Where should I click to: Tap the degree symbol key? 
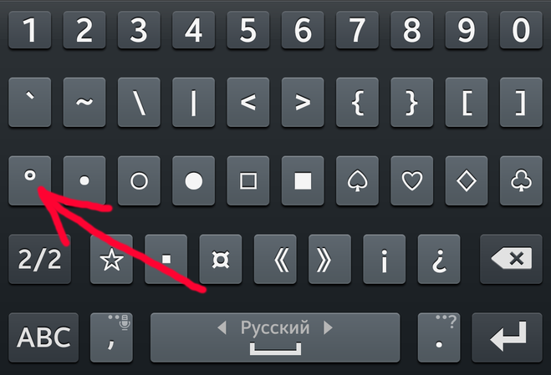(x=30, y=180)
